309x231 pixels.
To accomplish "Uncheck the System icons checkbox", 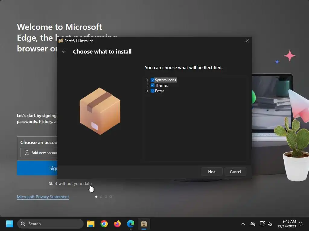I will tap(152, 80).
